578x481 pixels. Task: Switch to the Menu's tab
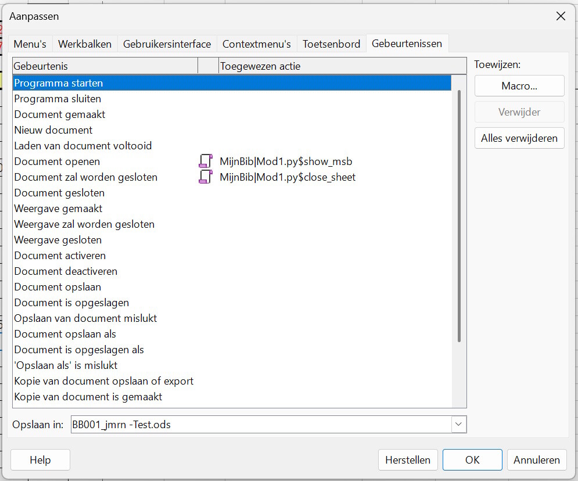(30, 44)
